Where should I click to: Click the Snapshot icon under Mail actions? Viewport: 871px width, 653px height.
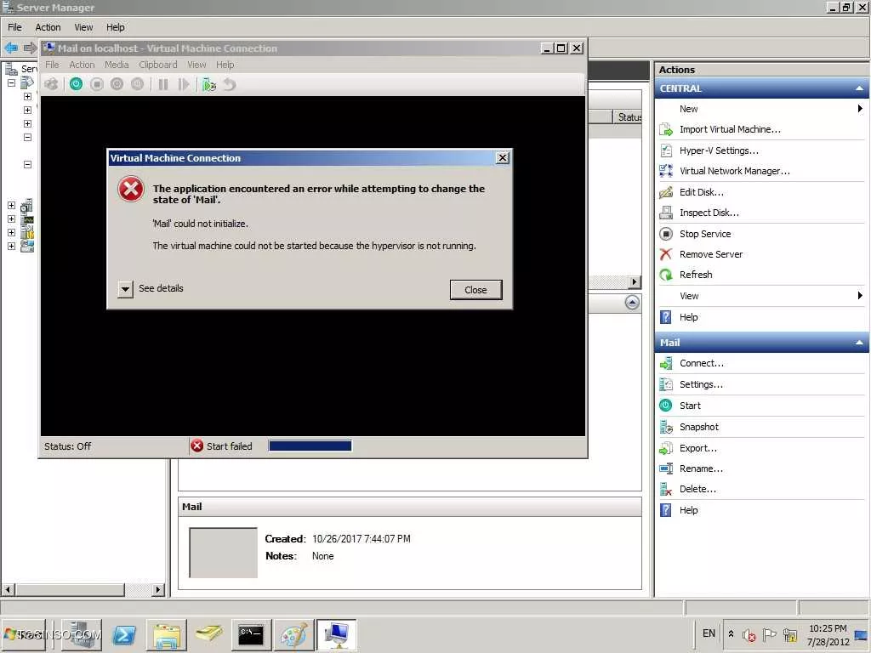coord(666,427)
